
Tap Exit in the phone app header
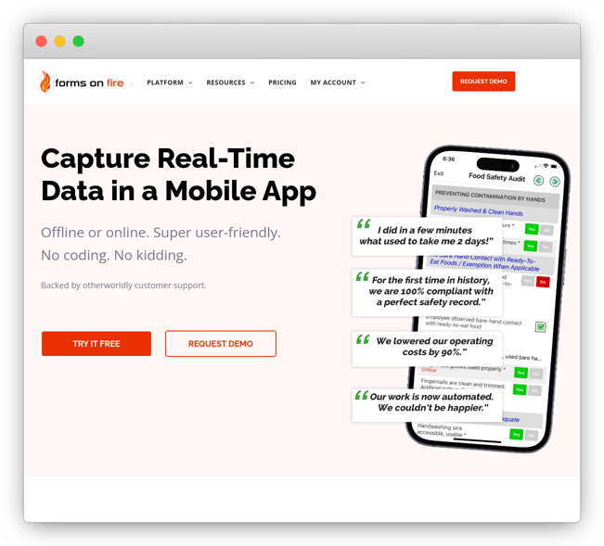pyautogui.click(x=439, y=173)
